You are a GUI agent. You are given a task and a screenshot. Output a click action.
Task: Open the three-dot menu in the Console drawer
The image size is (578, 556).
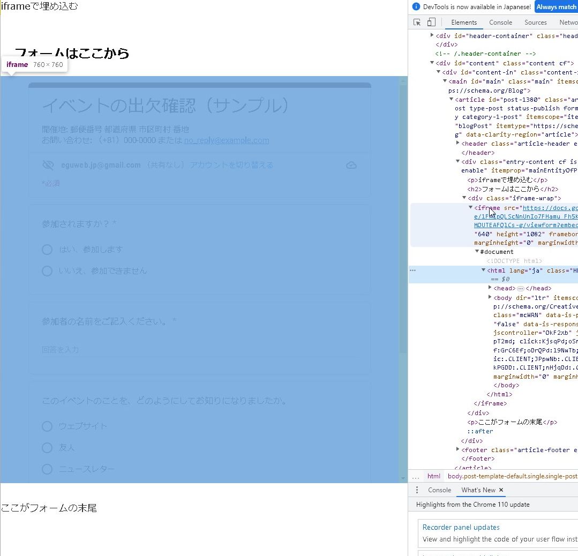point(417,490)
